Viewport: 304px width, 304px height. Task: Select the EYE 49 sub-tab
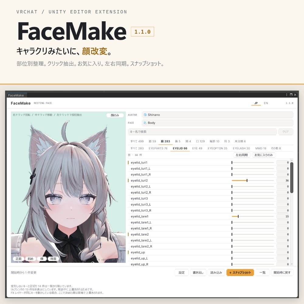[x=197, y=148]
